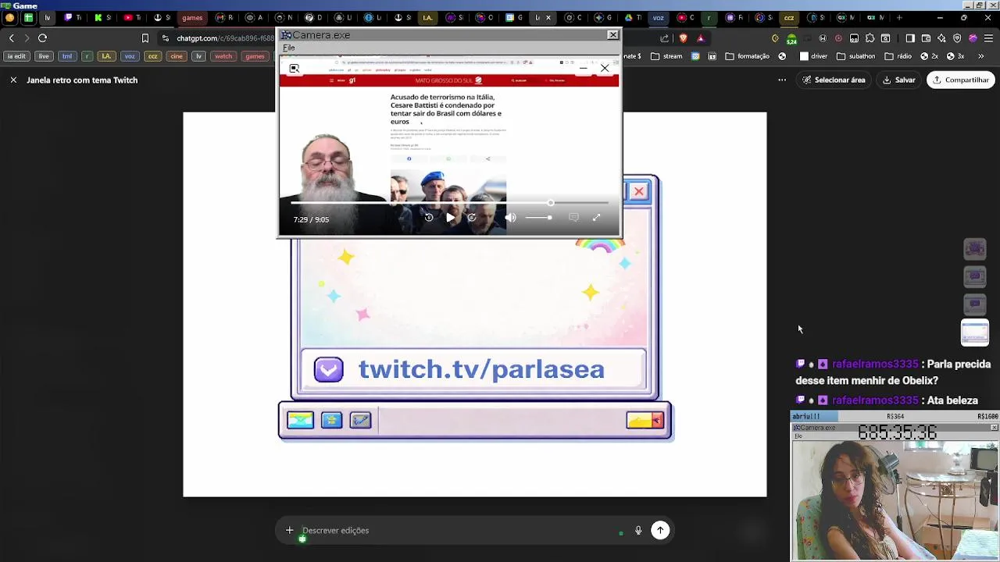This screenshot has width=1000, height=562.
Task: Click picture-in-picture return icon on video
Action: pos(295,69)
